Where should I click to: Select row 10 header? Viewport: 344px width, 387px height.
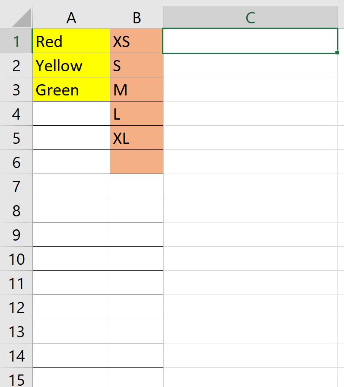pos(16,259)
